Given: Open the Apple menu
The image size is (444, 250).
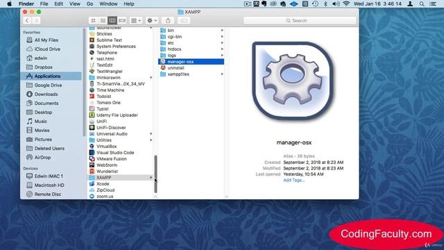Looking at the screenshot, I should tap(9, 3).
